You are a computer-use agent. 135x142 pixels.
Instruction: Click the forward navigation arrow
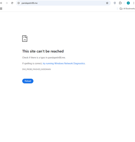[x=7, y=3]
